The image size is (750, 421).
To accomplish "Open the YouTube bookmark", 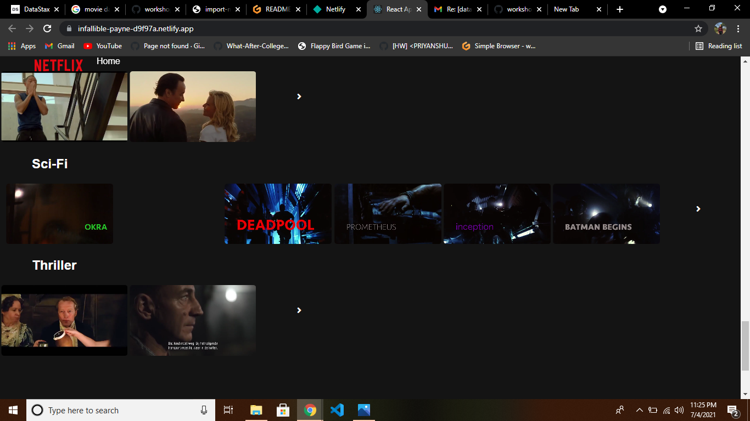I will click(102, 46).
